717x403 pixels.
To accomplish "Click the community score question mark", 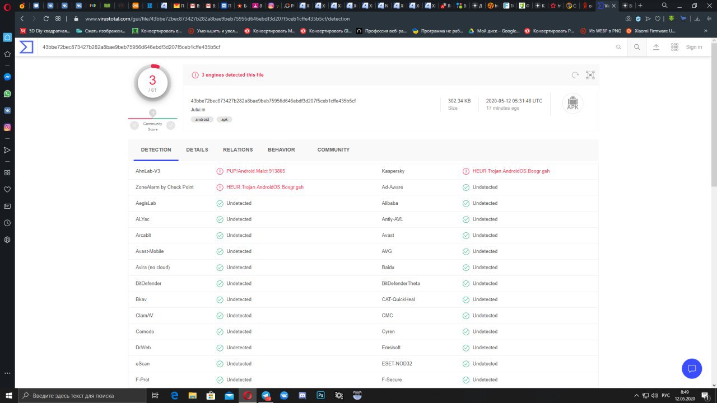I will click(x=152, y=113).
